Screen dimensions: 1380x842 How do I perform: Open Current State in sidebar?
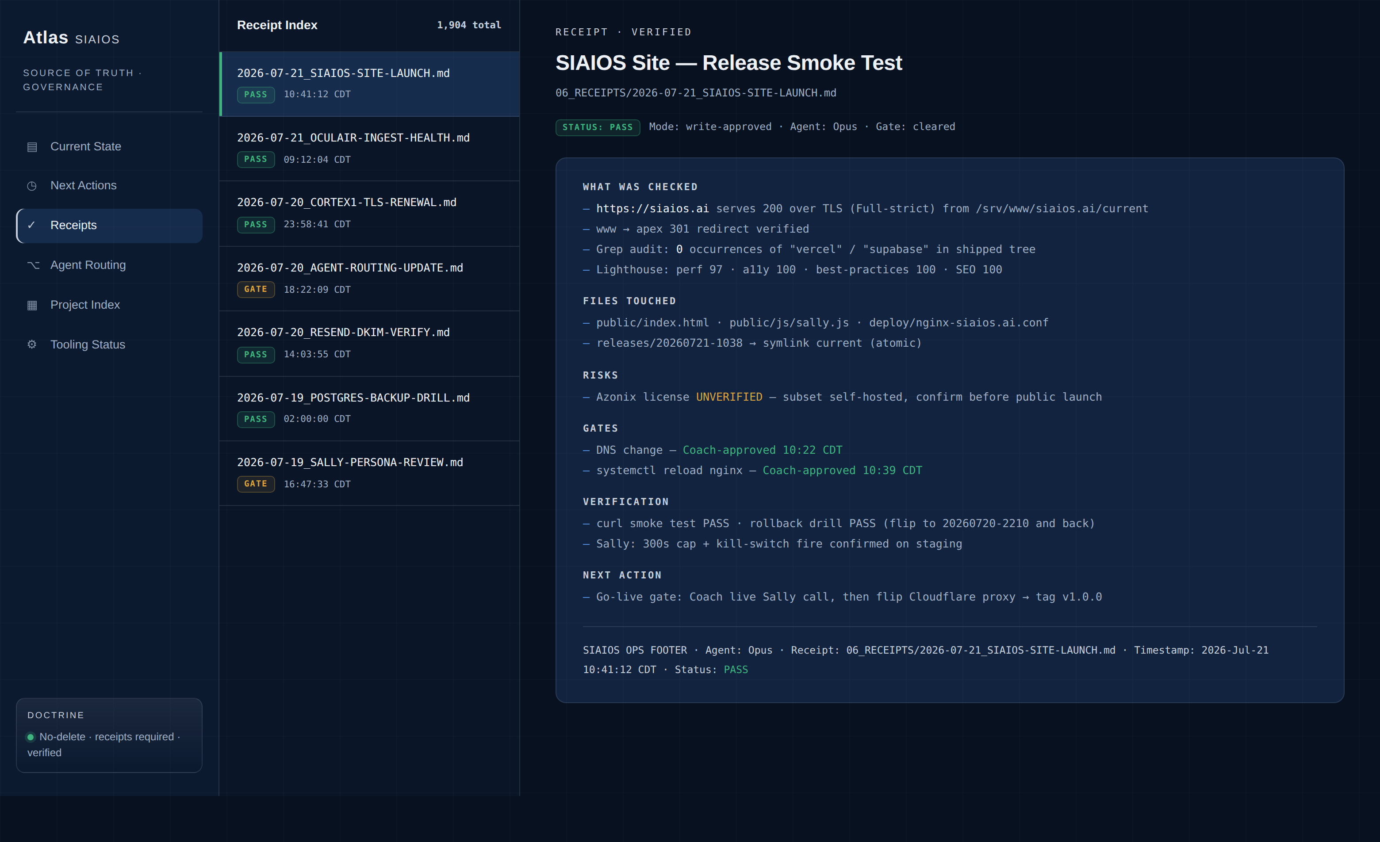pyautogui.click(x=109, y=147)
